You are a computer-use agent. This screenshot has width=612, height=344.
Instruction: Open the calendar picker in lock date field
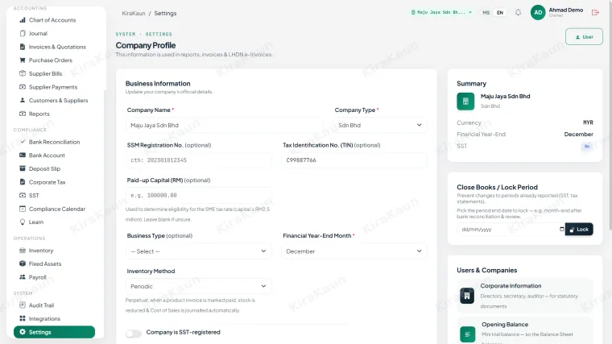(x=561, y=229)
